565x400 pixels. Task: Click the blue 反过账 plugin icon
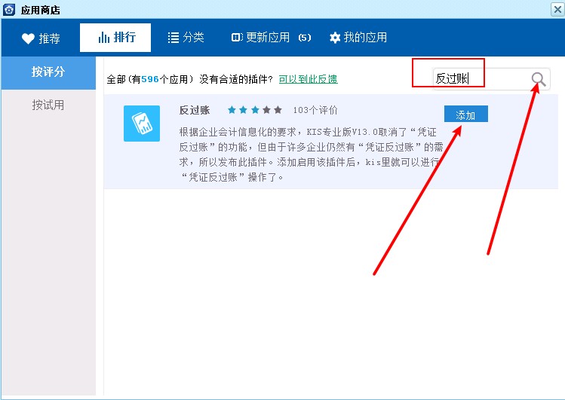(141, 124)
